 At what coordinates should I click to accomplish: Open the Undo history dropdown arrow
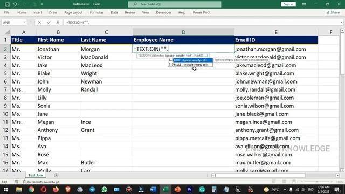(x=19, y=4)
